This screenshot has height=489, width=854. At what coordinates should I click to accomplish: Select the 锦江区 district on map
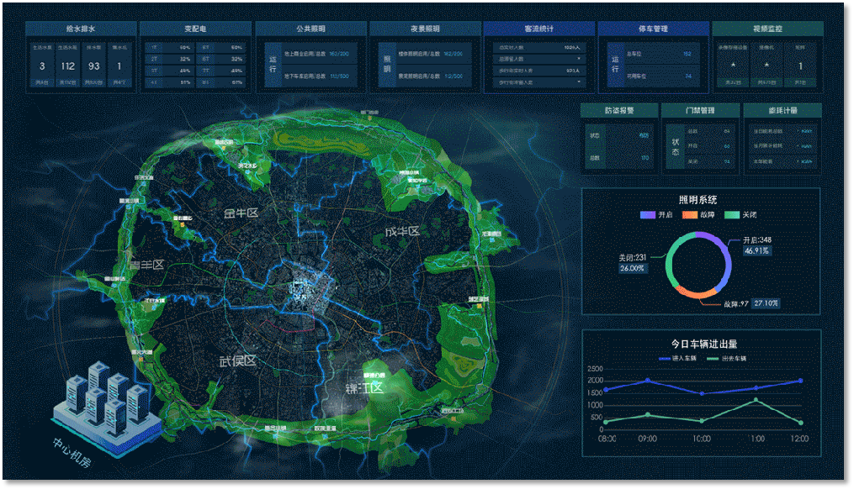(x=363, y=387)
